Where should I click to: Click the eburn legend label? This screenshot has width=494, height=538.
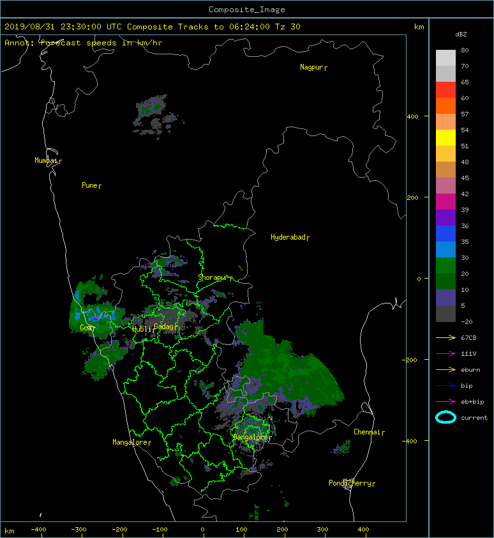[x=470, y=370]
